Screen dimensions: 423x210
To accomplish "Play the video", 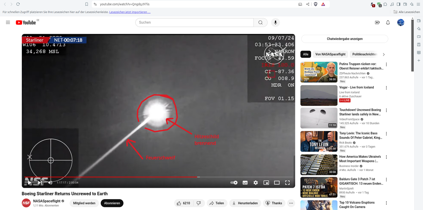I will [29, 183].
